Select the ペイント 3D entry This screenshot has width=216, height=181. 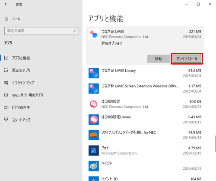[x=145, y=178]
